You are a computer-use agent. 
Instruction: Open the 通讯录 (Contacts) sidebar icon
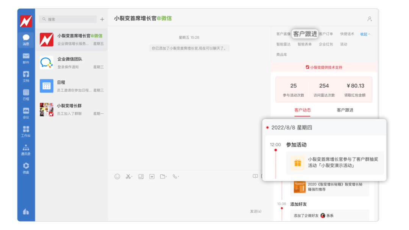pyautogui.click(x=26, y=149)
